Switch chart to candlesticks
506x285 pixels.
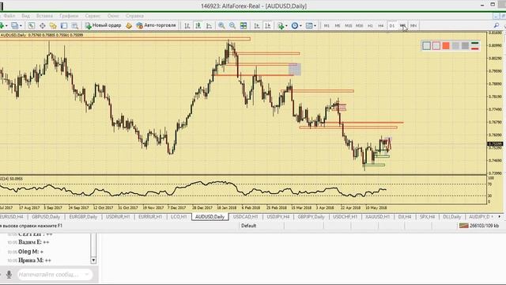(198, 25)
